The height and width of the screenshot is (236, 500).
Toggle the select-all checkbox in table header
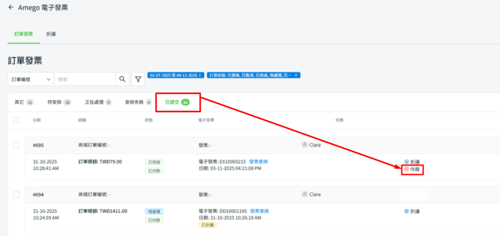(16, 120)
